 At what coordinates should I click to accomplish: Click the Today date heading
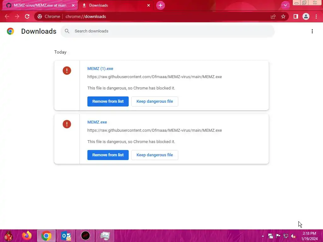[60, 52]
